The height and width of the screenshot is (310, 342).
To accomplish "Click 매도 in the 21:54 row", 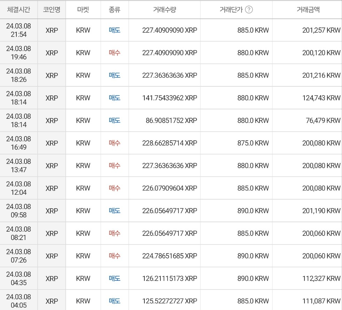I will coord(114,30).
